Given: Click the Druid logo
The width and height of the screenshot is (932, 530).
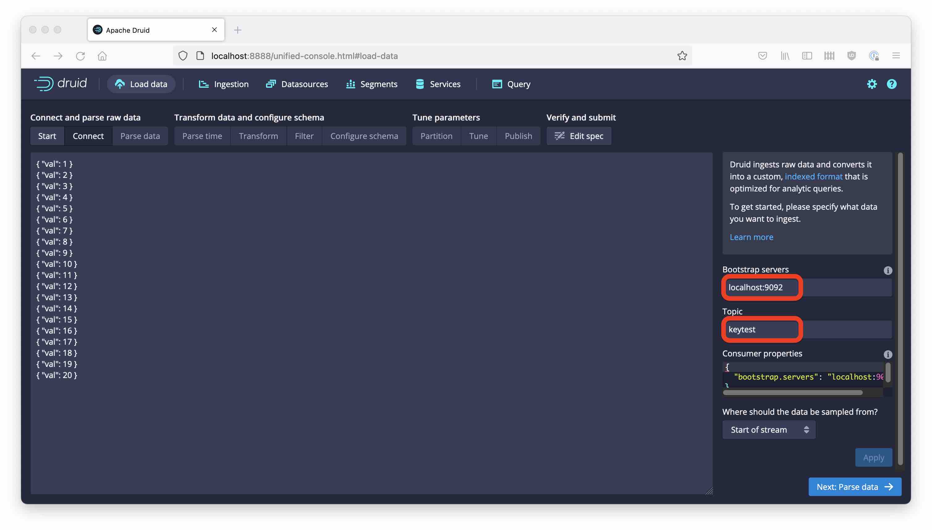Looking at the screenshot, I should [61, 84].
